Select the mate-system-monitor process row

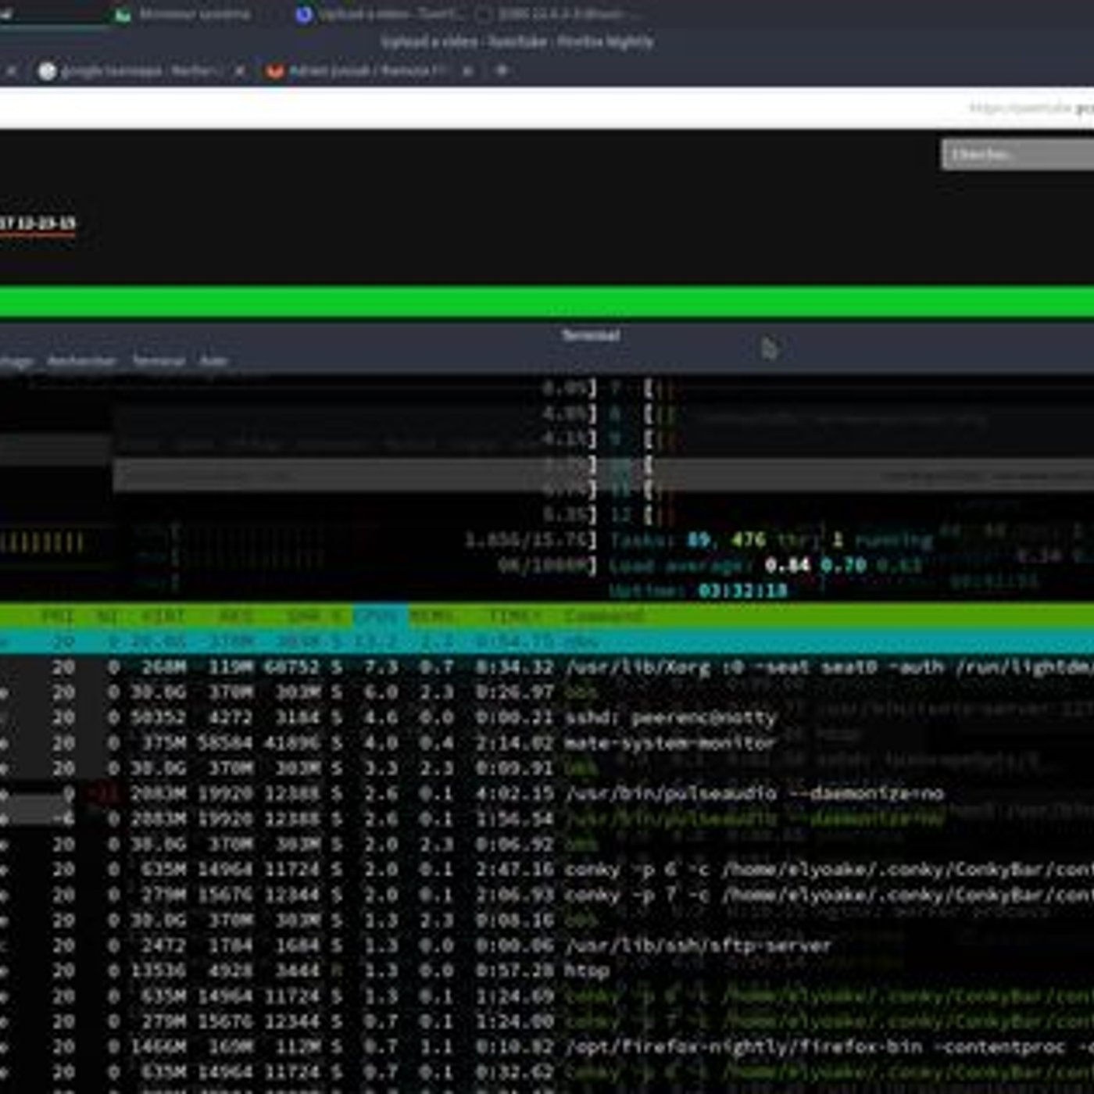(547, 743)
